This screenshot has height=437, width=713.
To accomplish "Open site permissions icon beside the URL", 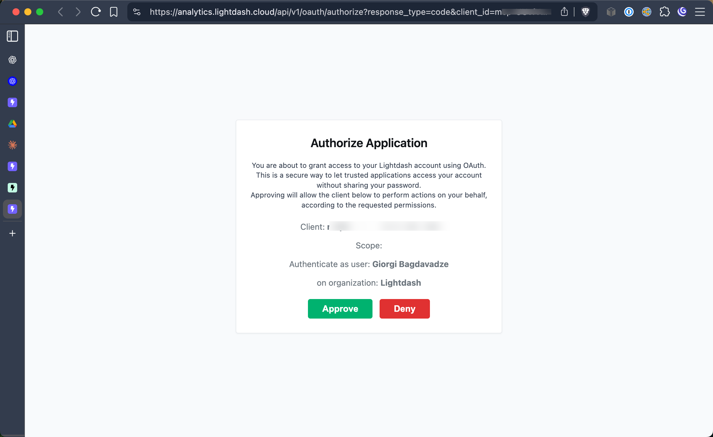I will coord(137,12).
